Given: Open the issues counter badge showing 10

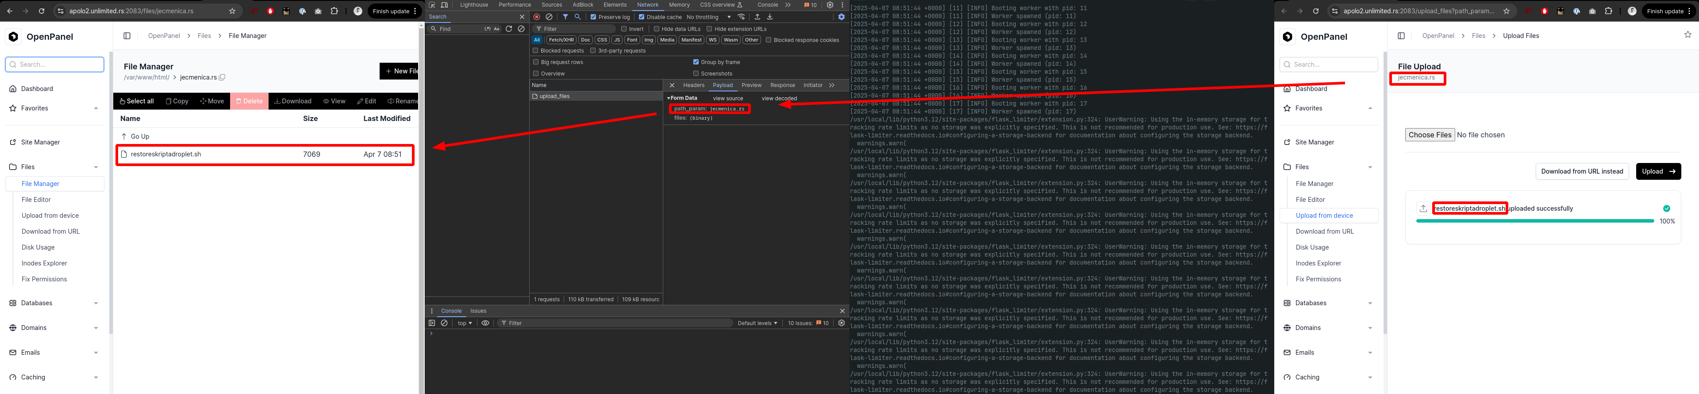Looking at the screenshot, I should click(x=811, y=4).
